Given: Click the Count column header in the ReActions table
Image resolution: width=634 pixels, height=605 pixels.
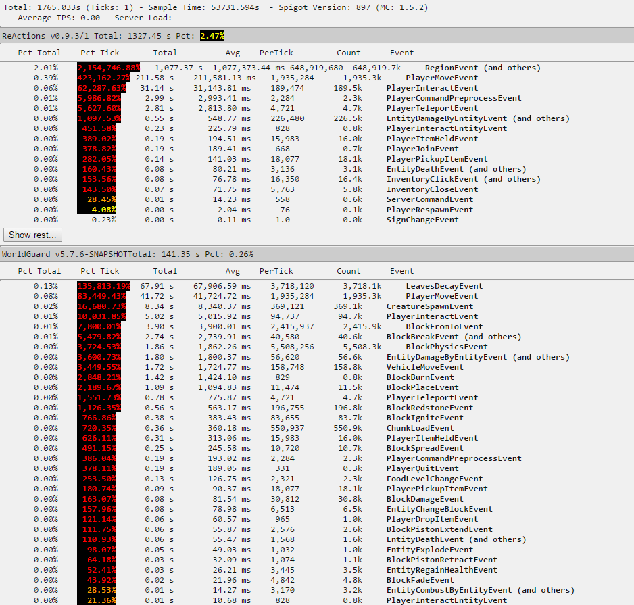Looking at the screenshot, I should 349,53.
